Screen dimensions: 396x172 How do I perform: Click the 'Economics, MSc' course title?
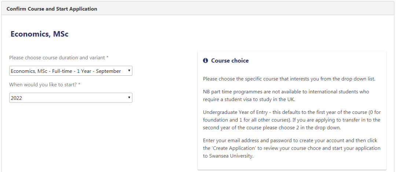(x=40, y=34)
